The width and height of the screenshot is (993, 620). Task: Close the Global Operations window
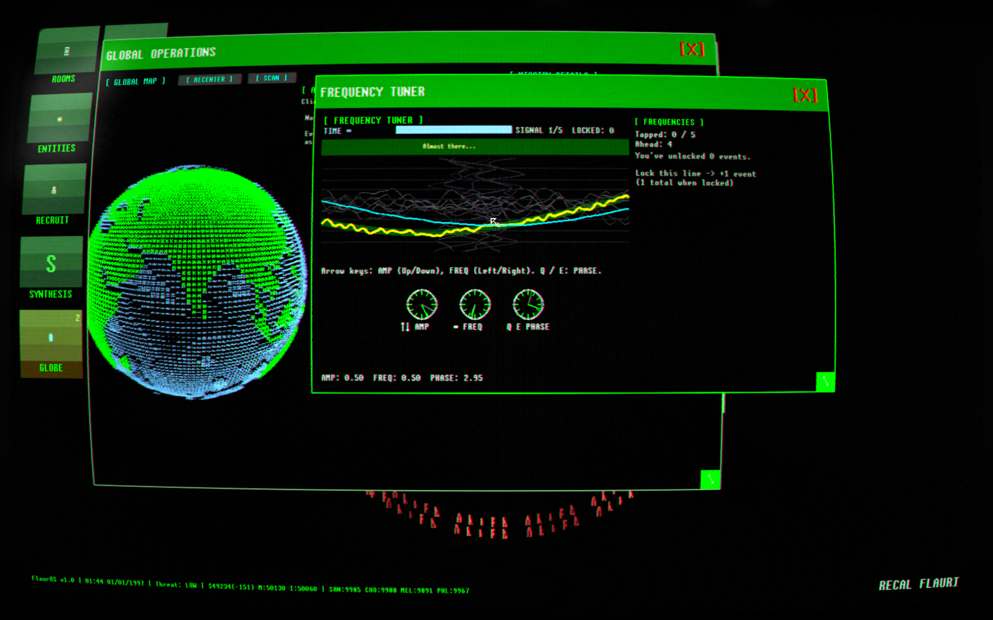(692, 49)
